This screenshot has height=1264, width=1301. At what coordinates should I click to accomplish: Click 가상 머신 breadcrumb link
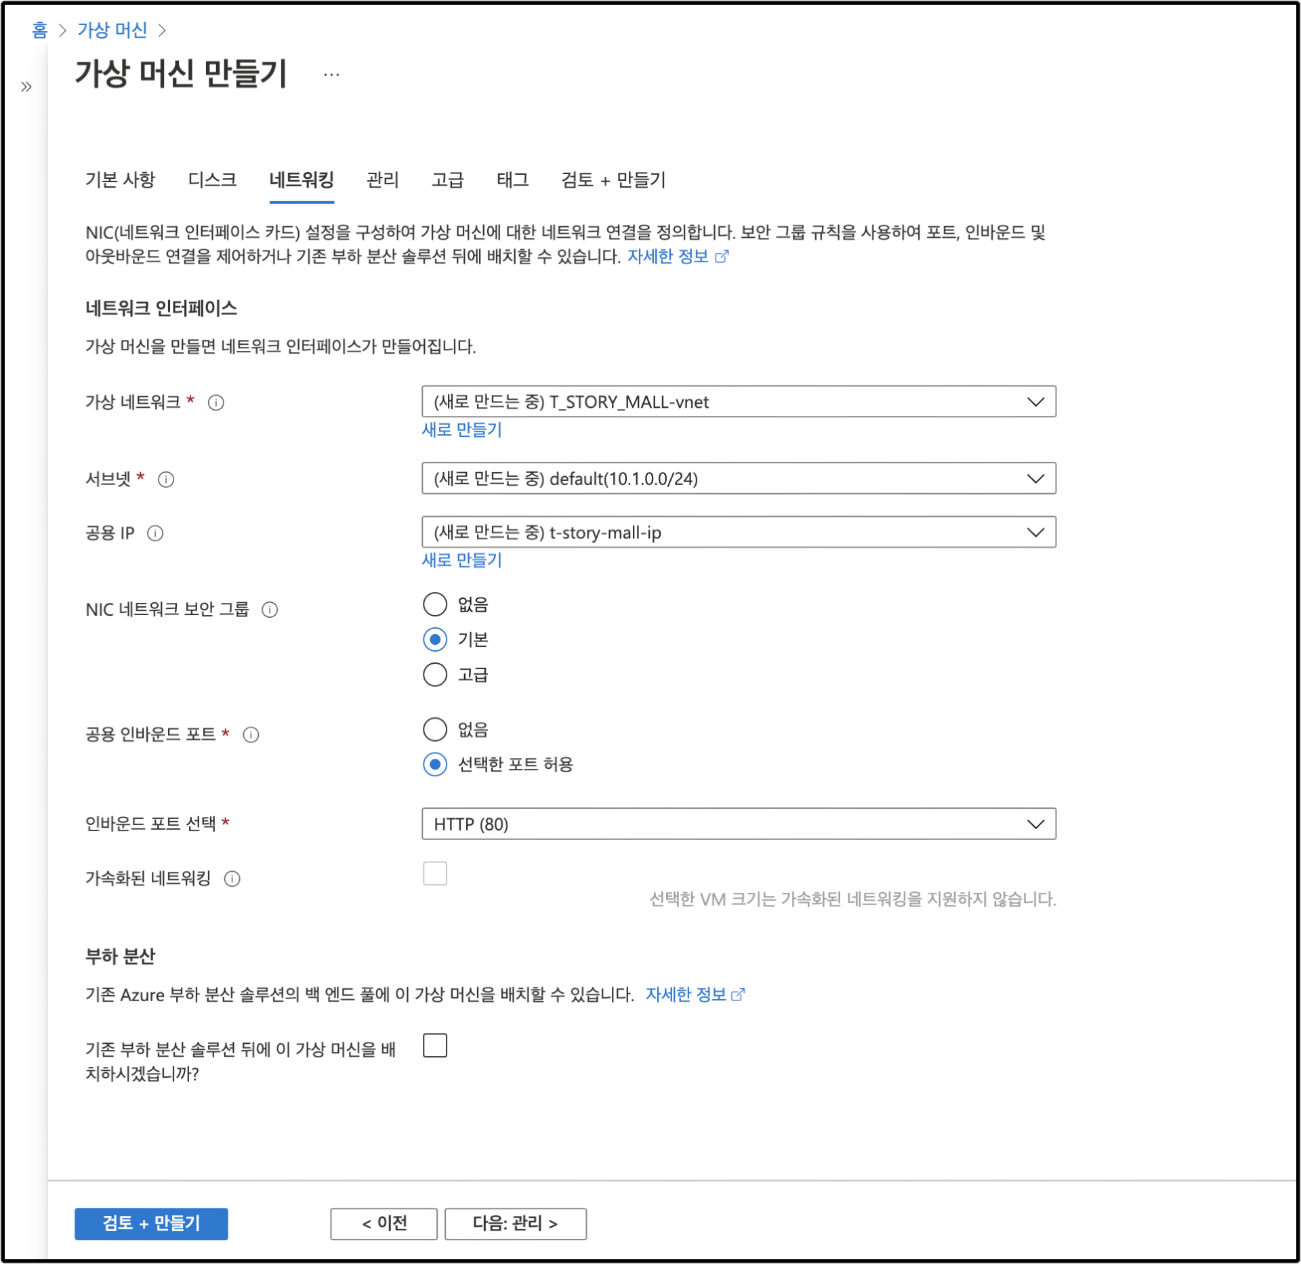pos(112,30)
